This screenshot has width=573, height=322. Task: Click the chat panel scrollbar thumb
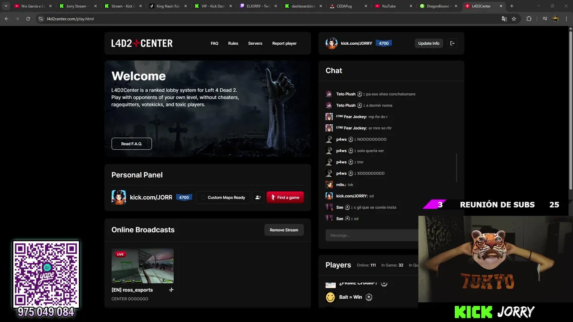[x=457, y=168]
